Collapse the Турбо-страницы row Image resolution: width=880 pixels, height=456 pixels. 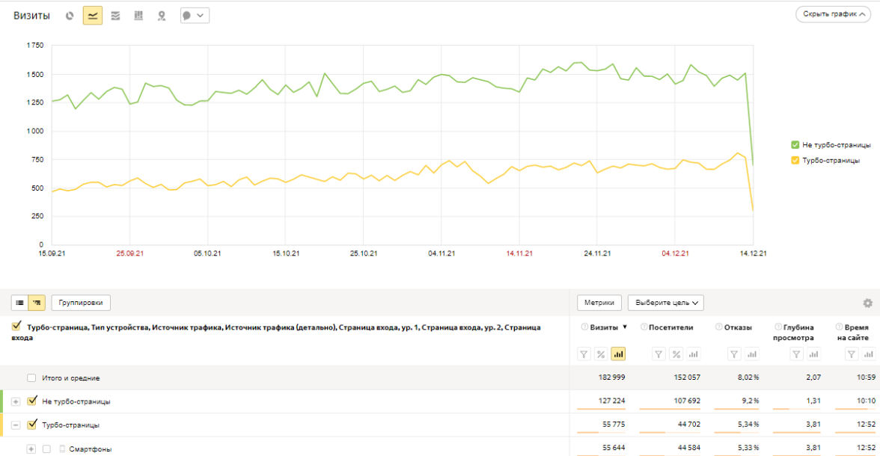16,425
